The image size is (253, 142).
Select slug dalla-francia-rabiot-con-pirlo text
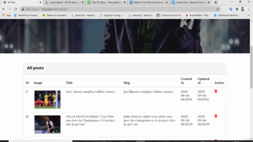(149, 120)
